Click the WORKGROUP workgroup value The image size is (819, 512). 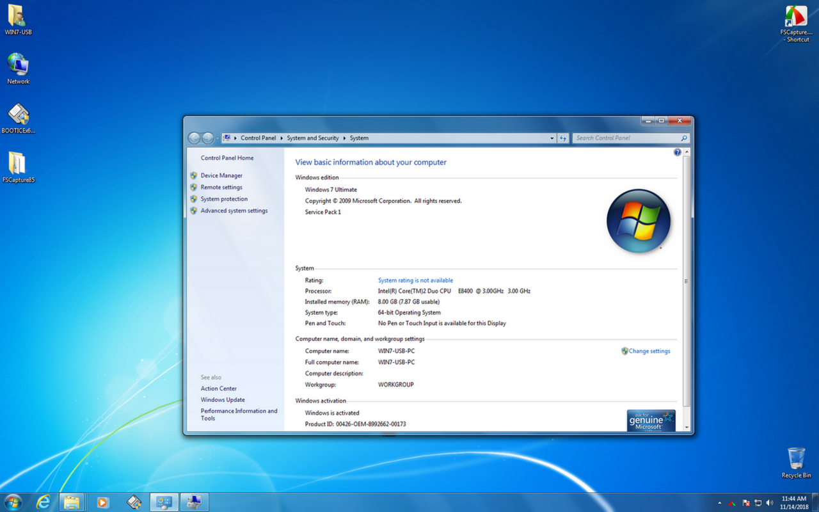396,385
